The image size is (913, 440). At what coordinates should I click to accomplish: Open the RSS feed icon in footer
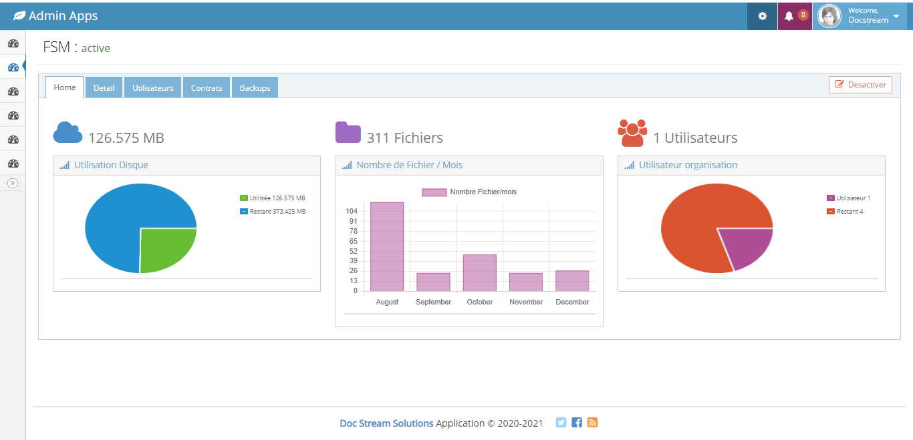(x=592, y=423)
